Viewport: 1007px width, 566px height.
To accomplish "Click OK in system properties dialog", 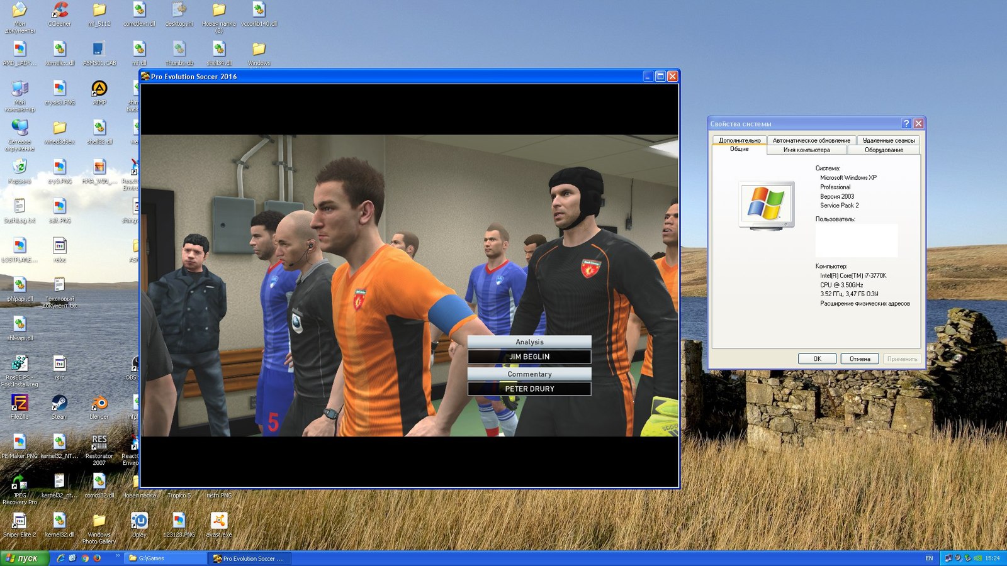I will 817,359.
